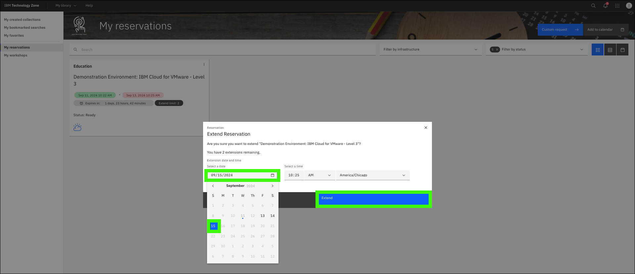Open the Demonstration Environment reservation title
The height and width of the screenshot is (274, 635).
coord(139,80)
